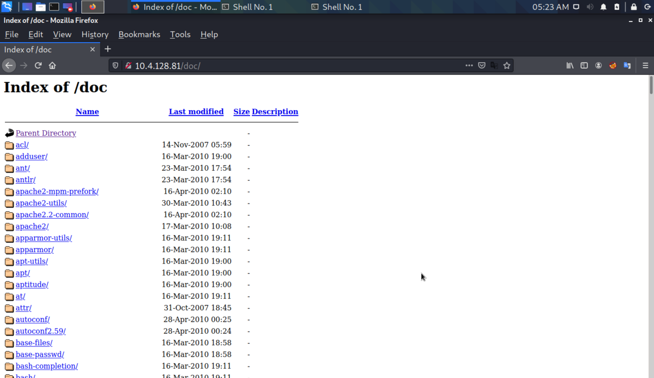
Task: Open the File menu
Action: pyautogui.click(x=11, y=34)
